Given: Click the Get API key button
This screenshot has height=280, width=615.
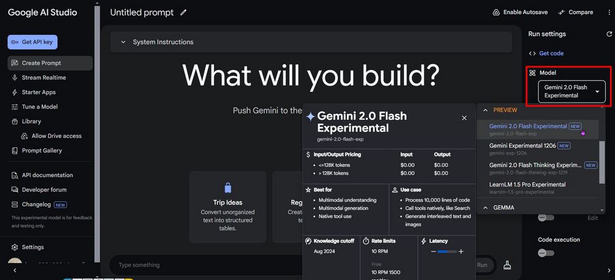Looking at the screenshot, I should [33, 42].
